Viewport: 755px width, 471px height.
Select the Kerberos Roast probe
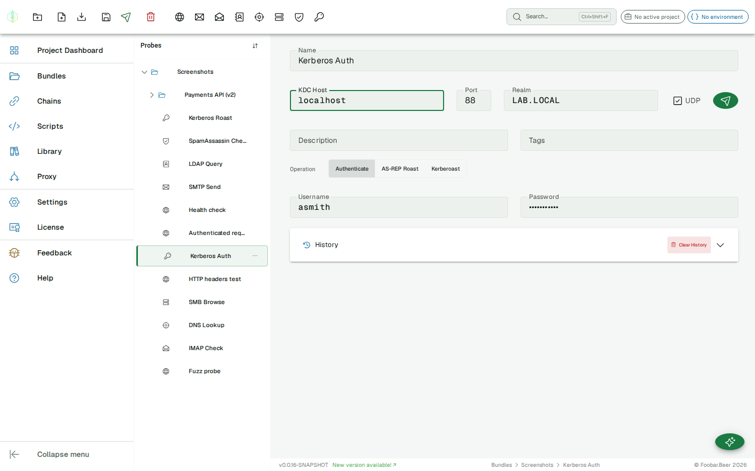tap(202, 118)
